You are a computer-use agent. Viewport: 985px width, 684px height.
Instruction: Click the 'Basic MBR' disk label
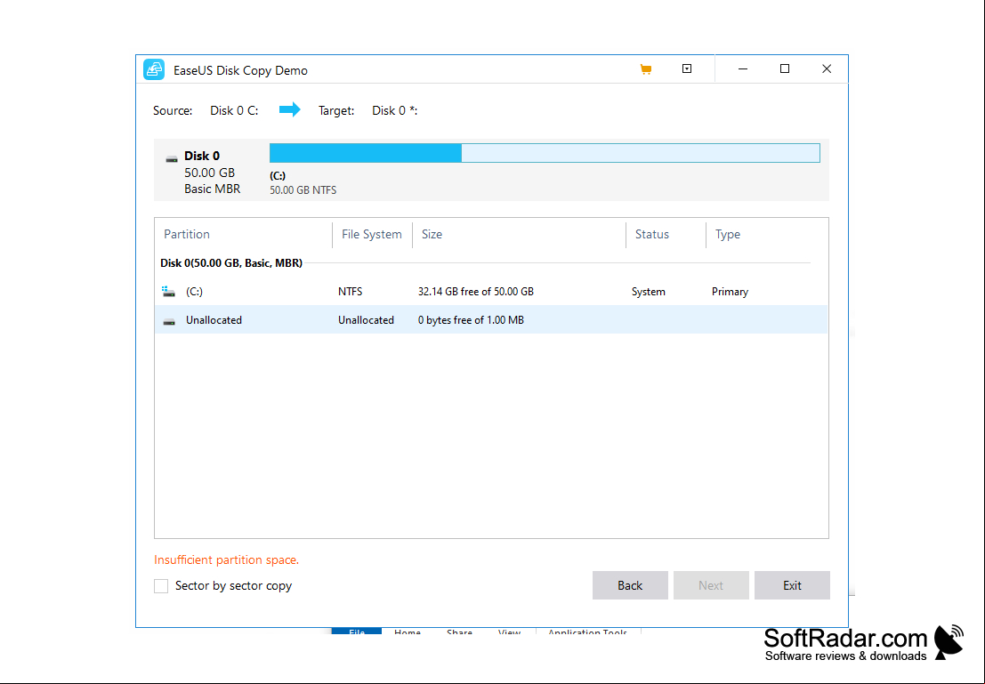coord(213,189)
